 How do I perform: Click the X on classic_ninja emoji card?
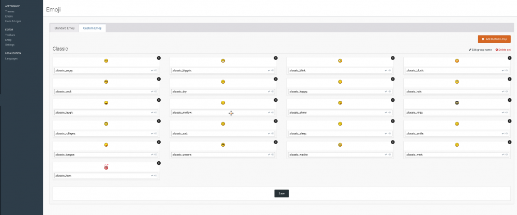pos(510,100)
